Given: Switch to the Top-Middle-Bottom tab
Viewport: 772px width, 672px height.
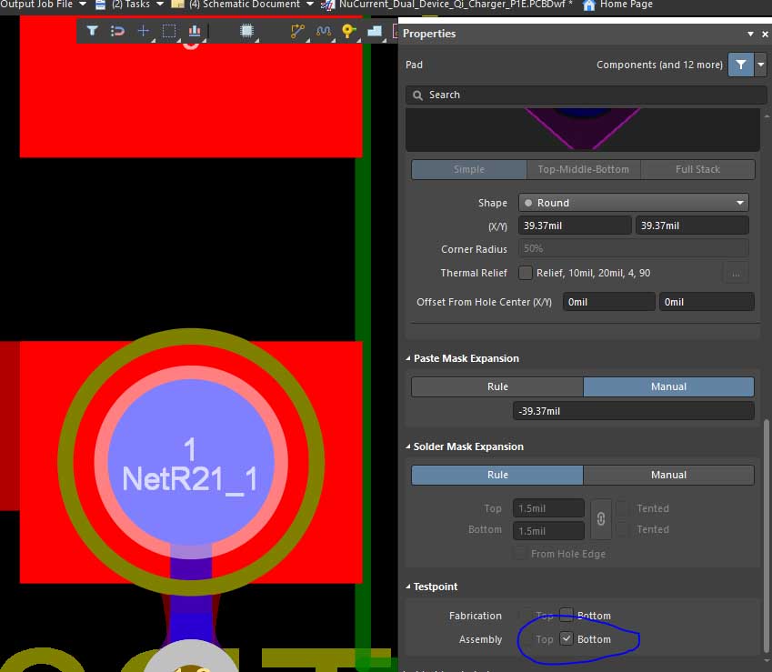Looking at the screenshot, I should click(583, 169).
